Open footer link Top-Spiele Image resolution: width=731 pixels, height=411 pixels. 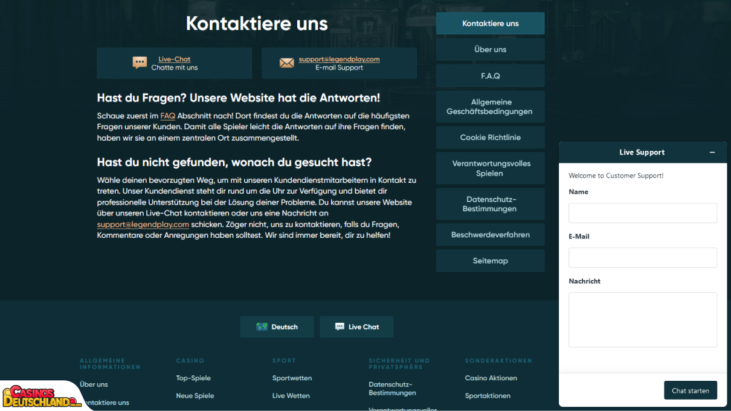point(193,378)
